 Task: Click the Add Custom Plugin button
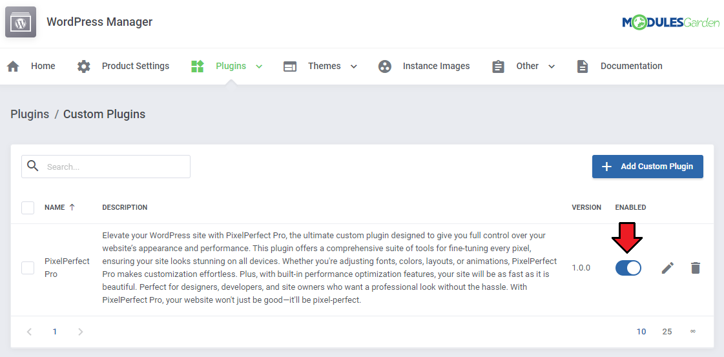(x=647, y=167)
